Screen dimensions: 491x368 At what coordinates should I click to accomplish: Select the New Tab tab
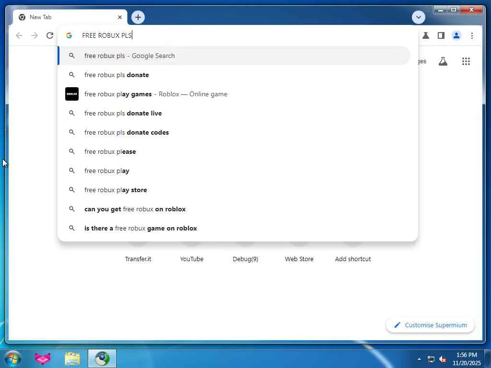pyautogui.click(x=70, y=17)
